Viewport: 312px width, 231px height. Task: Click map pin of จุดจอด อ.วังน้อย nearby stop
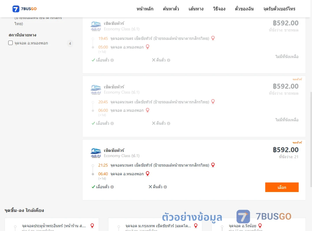260,226
